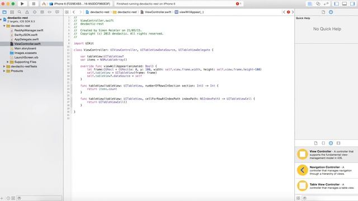
Task: Open the related items grid menu in jump bar
Action: tap(67, 12)
